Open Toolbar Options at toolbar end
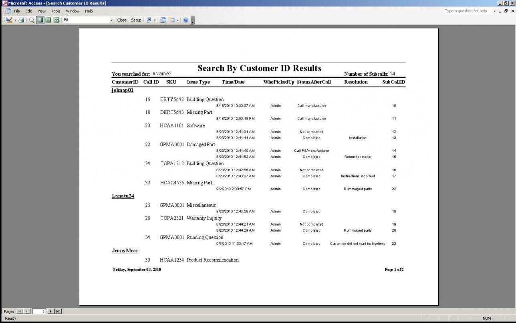The height and width of the screenshot is (323, 516). coord(193,20)
